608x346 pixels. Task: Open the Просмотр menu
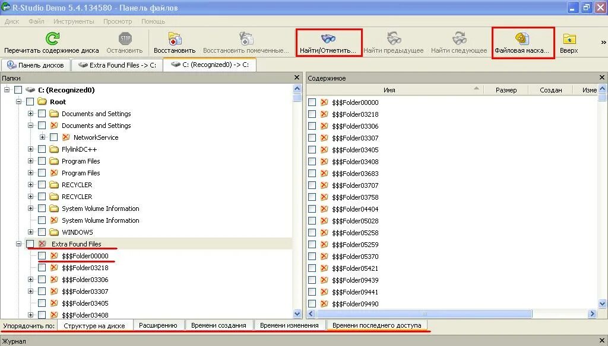tap(118, 21)
